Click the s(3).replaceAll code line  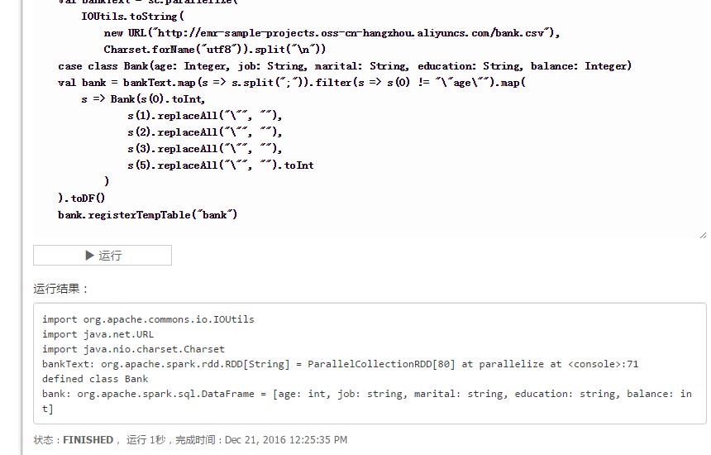pyautogui.click(x=204, y=148)
